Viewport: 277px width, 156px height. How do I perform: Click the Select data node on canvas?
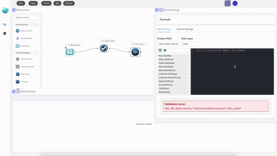click(x=104, y=48)
